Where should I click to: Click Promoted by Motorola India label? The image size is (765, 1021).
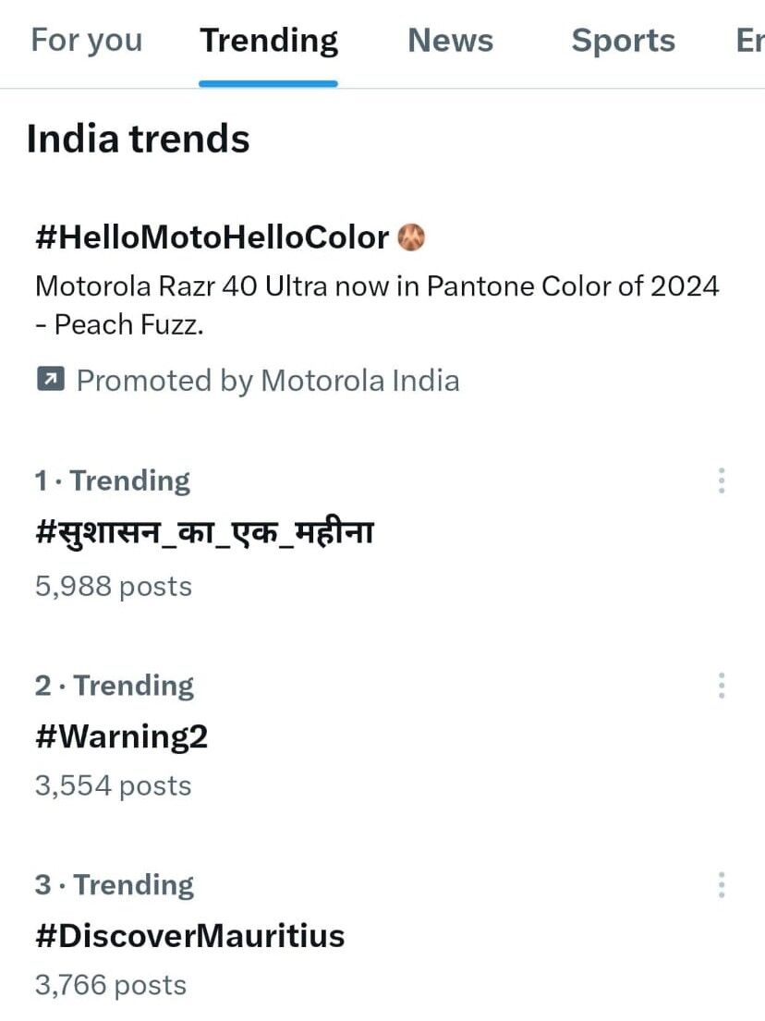[267, 380]
